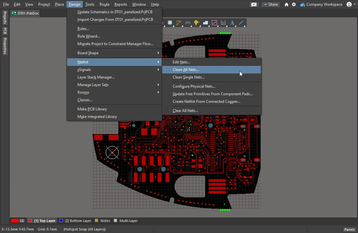Screen dimensions: 358x233
Task: Select the Place Line tool
Action: [241, 22]
